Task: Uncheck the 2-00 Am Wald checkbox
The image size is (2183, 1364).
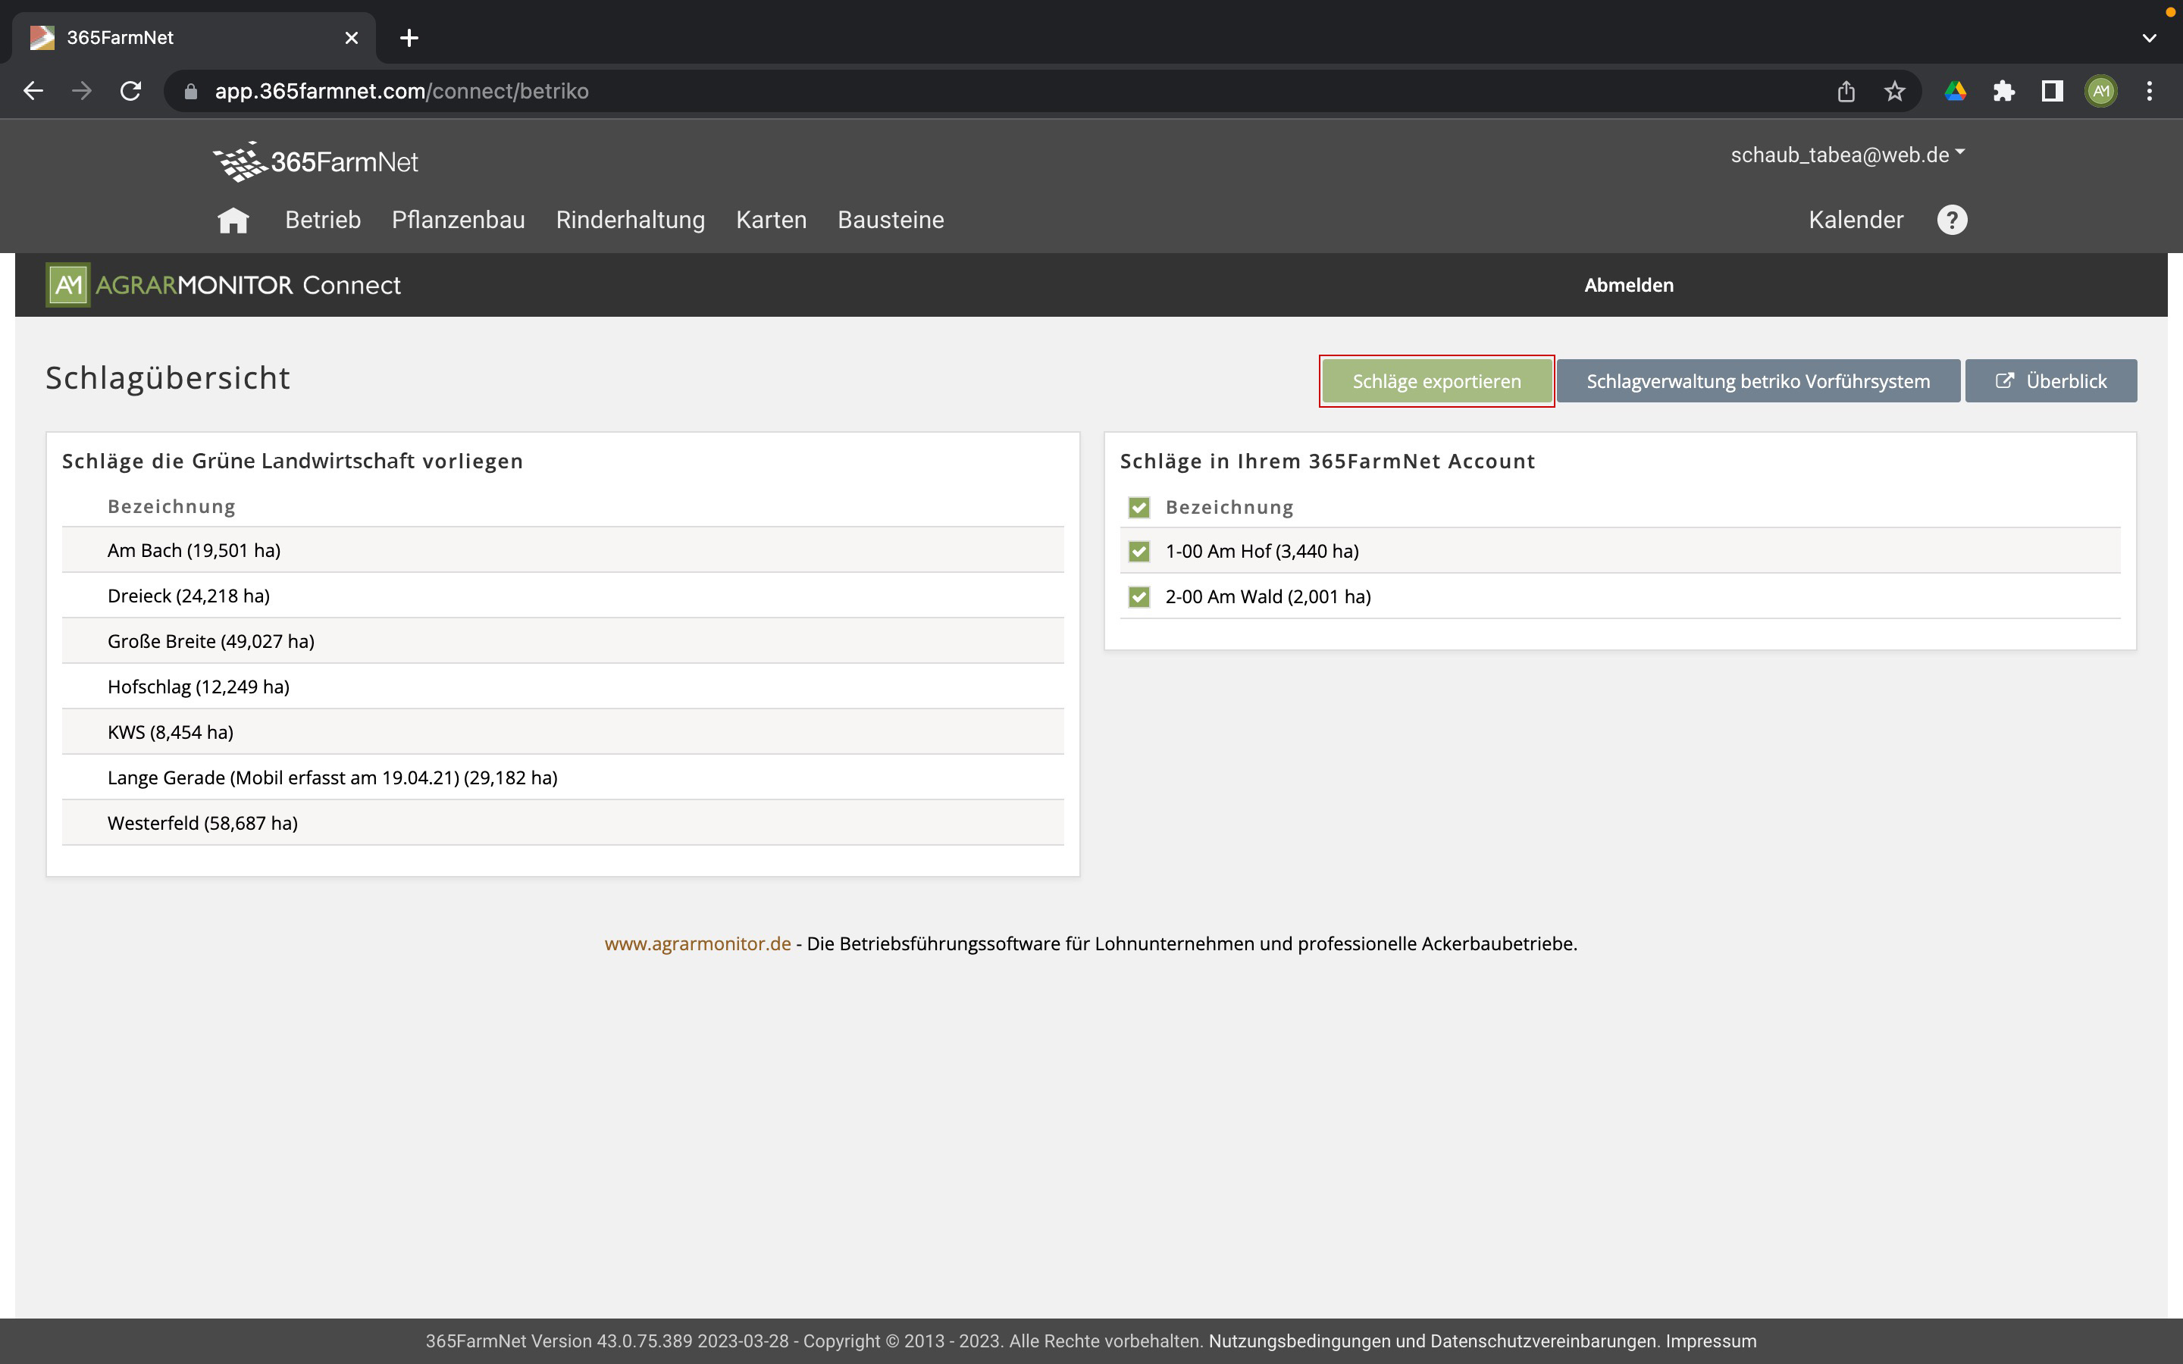Action: [x=1139, y=597]
